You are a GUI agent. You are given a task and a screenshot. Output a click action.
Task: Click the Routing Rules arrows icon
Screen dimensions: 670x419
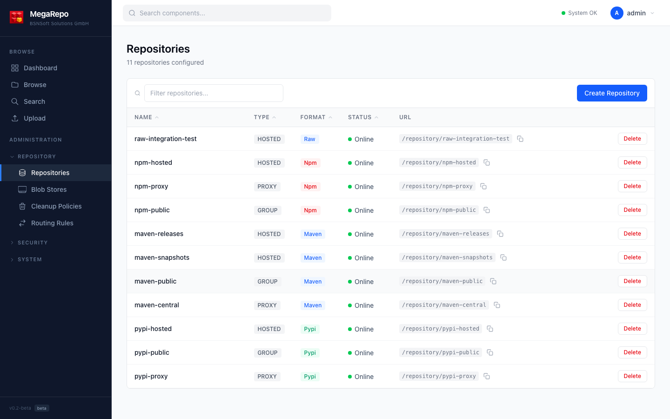[22, 223]
